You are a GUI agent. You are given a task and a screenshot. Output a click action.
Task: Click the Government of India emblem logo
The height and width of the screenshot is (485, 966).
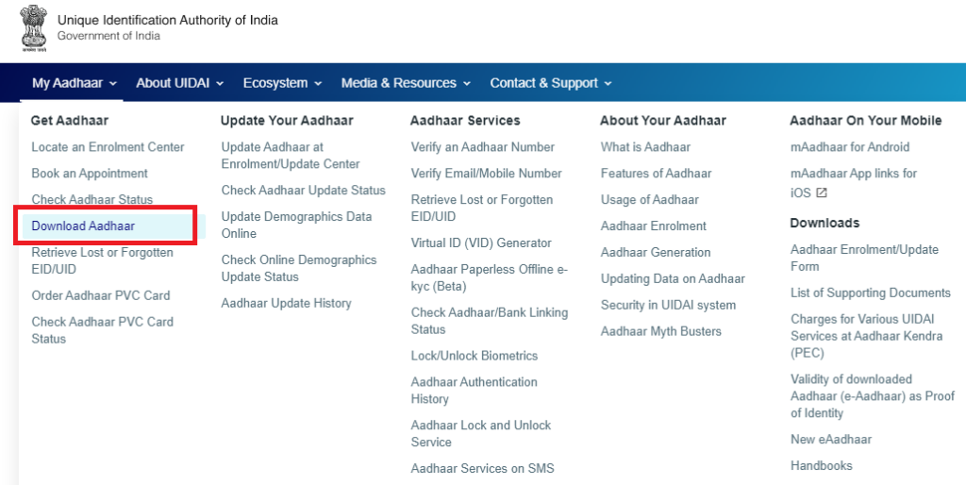[33, 28]
